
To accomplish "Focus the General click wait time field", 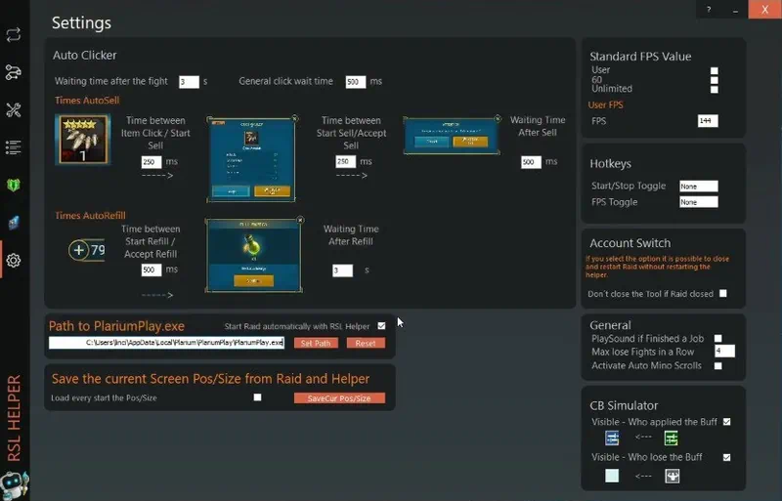I will [356, 82].
